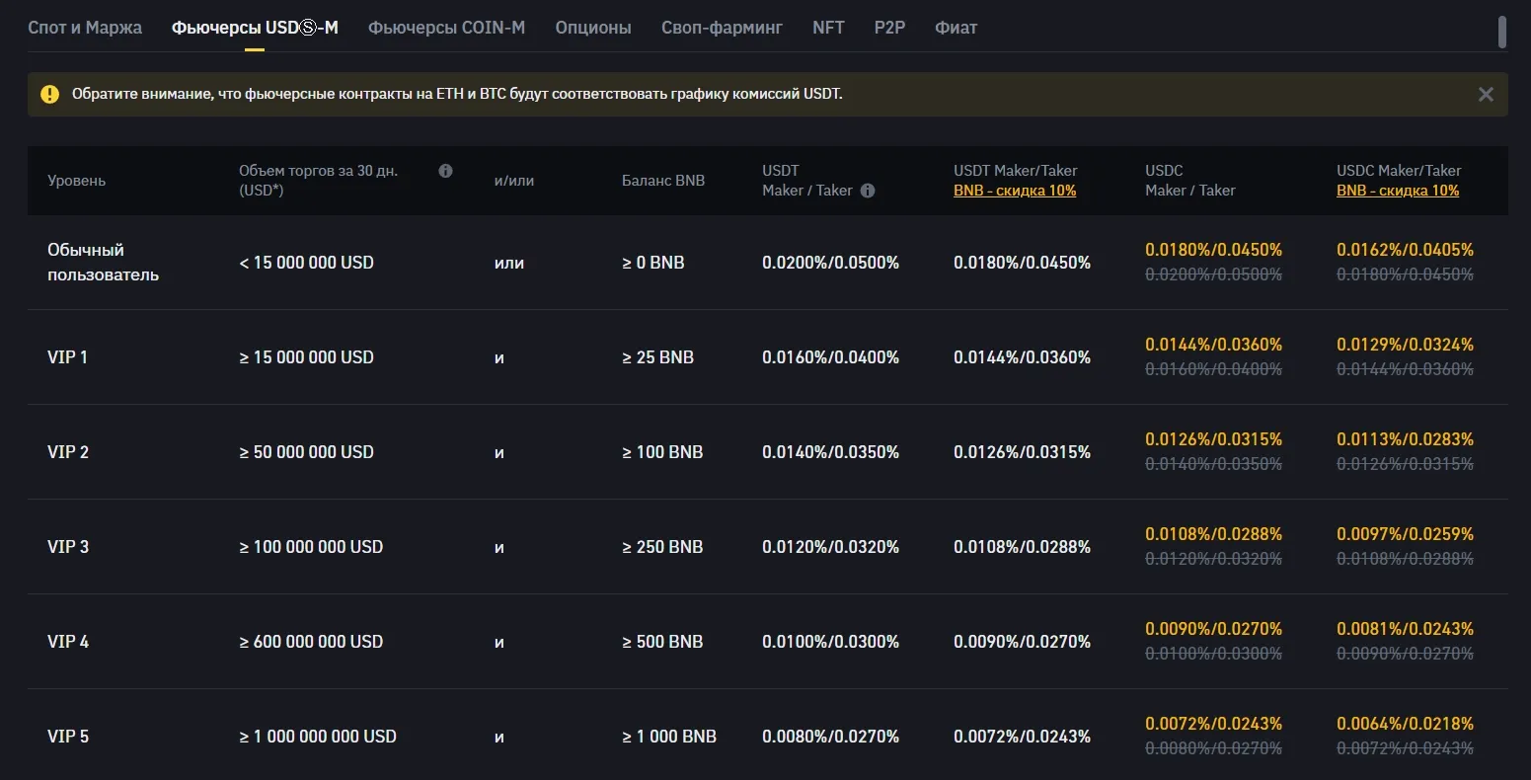Click the orange 0.0113%/0.0283% USDC fee
The height and width of the screenshot is (780, 1531).
coord(1405,439)
